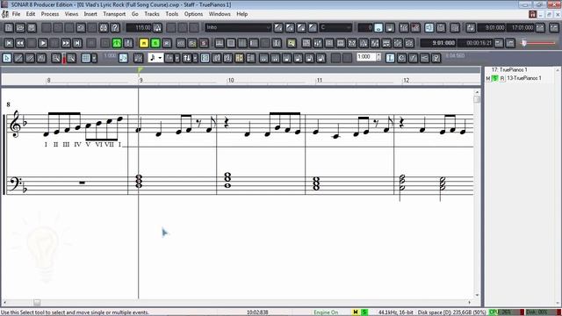Click the green now-time marker on the ruler

point(140,69)
